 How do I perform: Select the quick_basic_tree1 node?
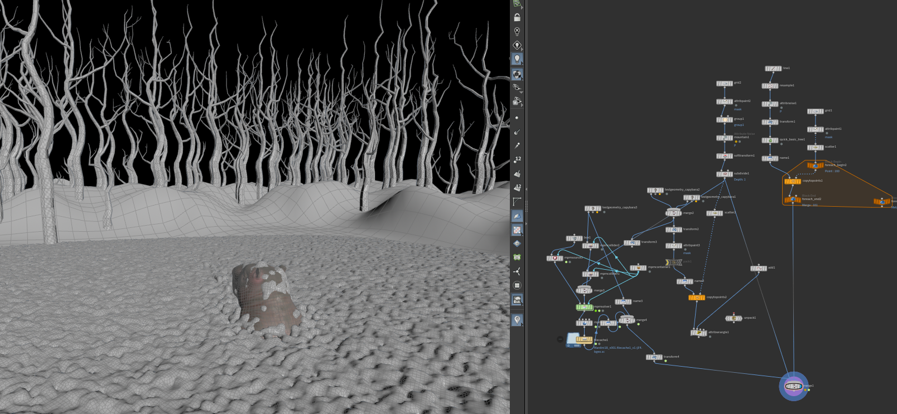(770, 140)
